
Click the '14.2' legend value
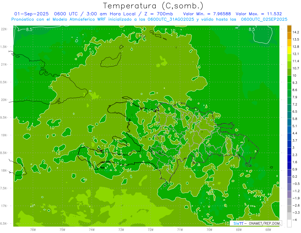(x=296, y=32)
